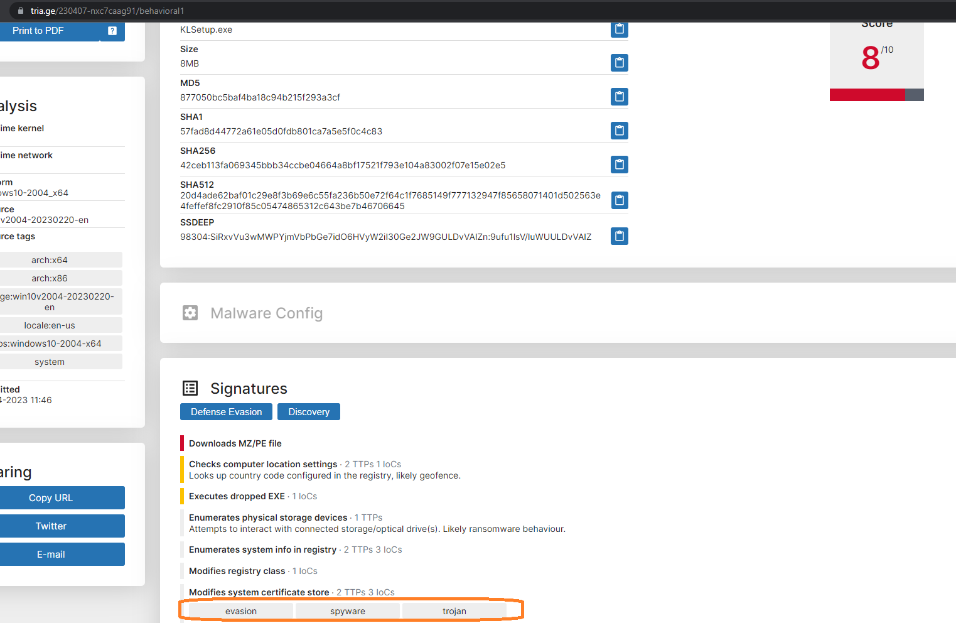Click the 8/10 score value
This screenshot has width=956, height=623.
[x=877, y=58]
